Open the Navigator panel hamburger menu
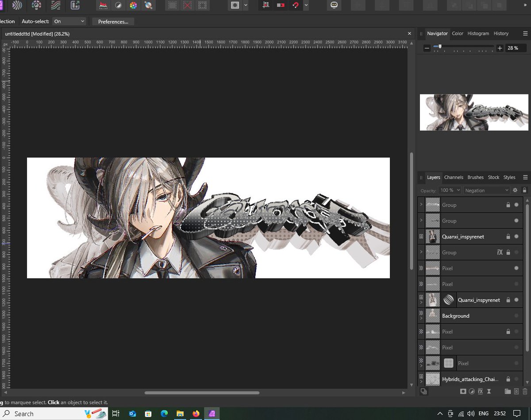Viewport: 531px width, 420px height. point(525,33)
